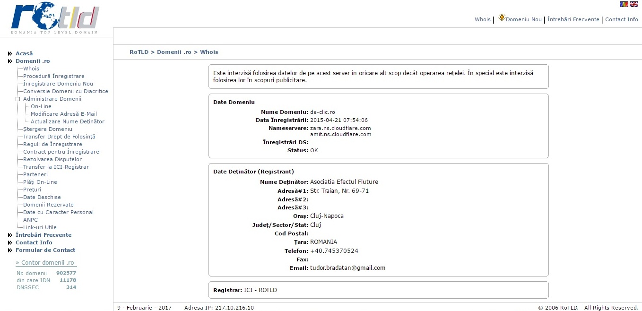Screen dimensions: 642x311
Task: Open Administrare Domenii item
Action: (52, 99)
